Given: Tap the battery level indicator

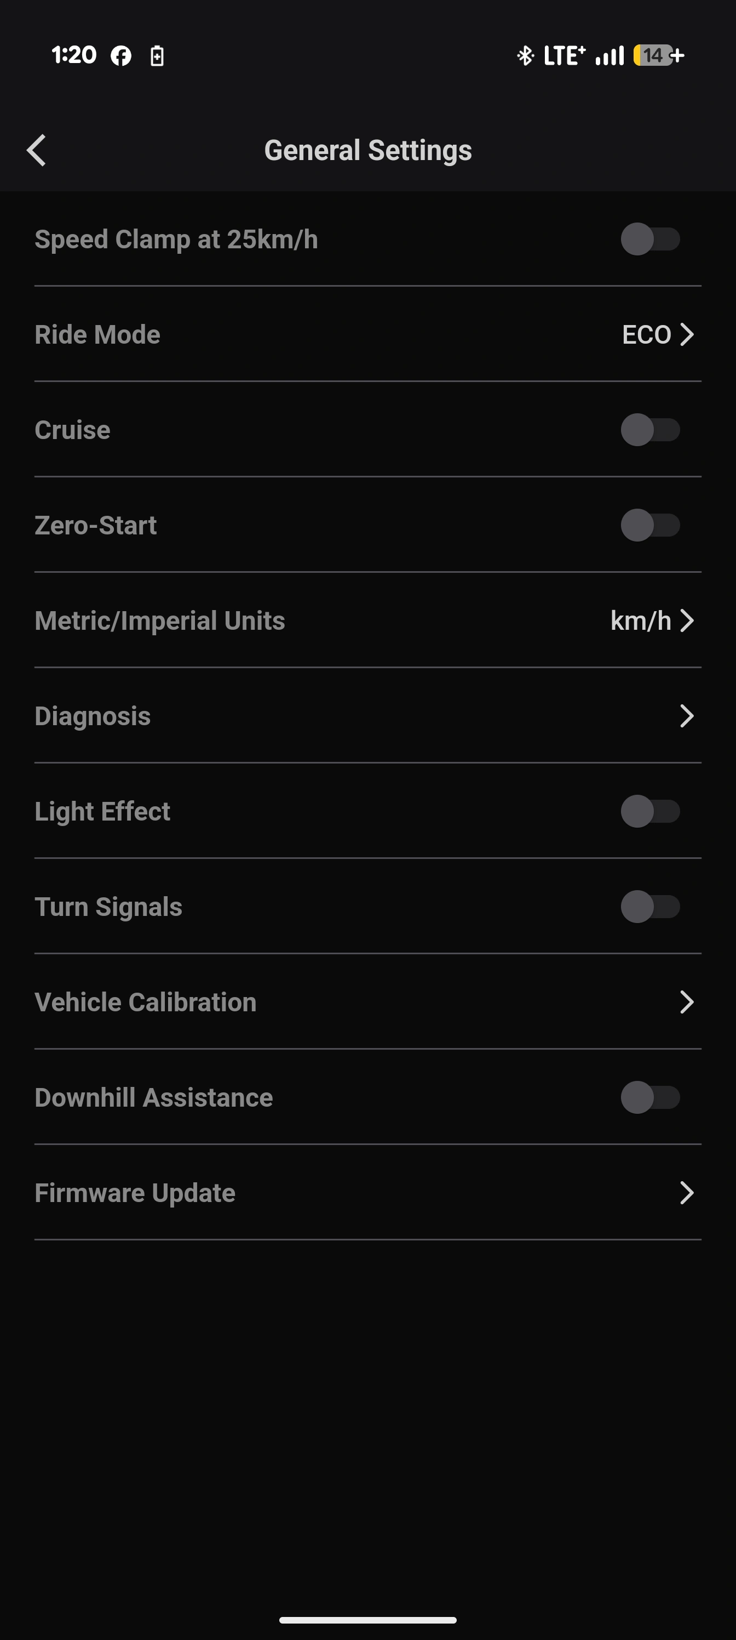Looking at the screenshot, I should (x=658, y=55).
